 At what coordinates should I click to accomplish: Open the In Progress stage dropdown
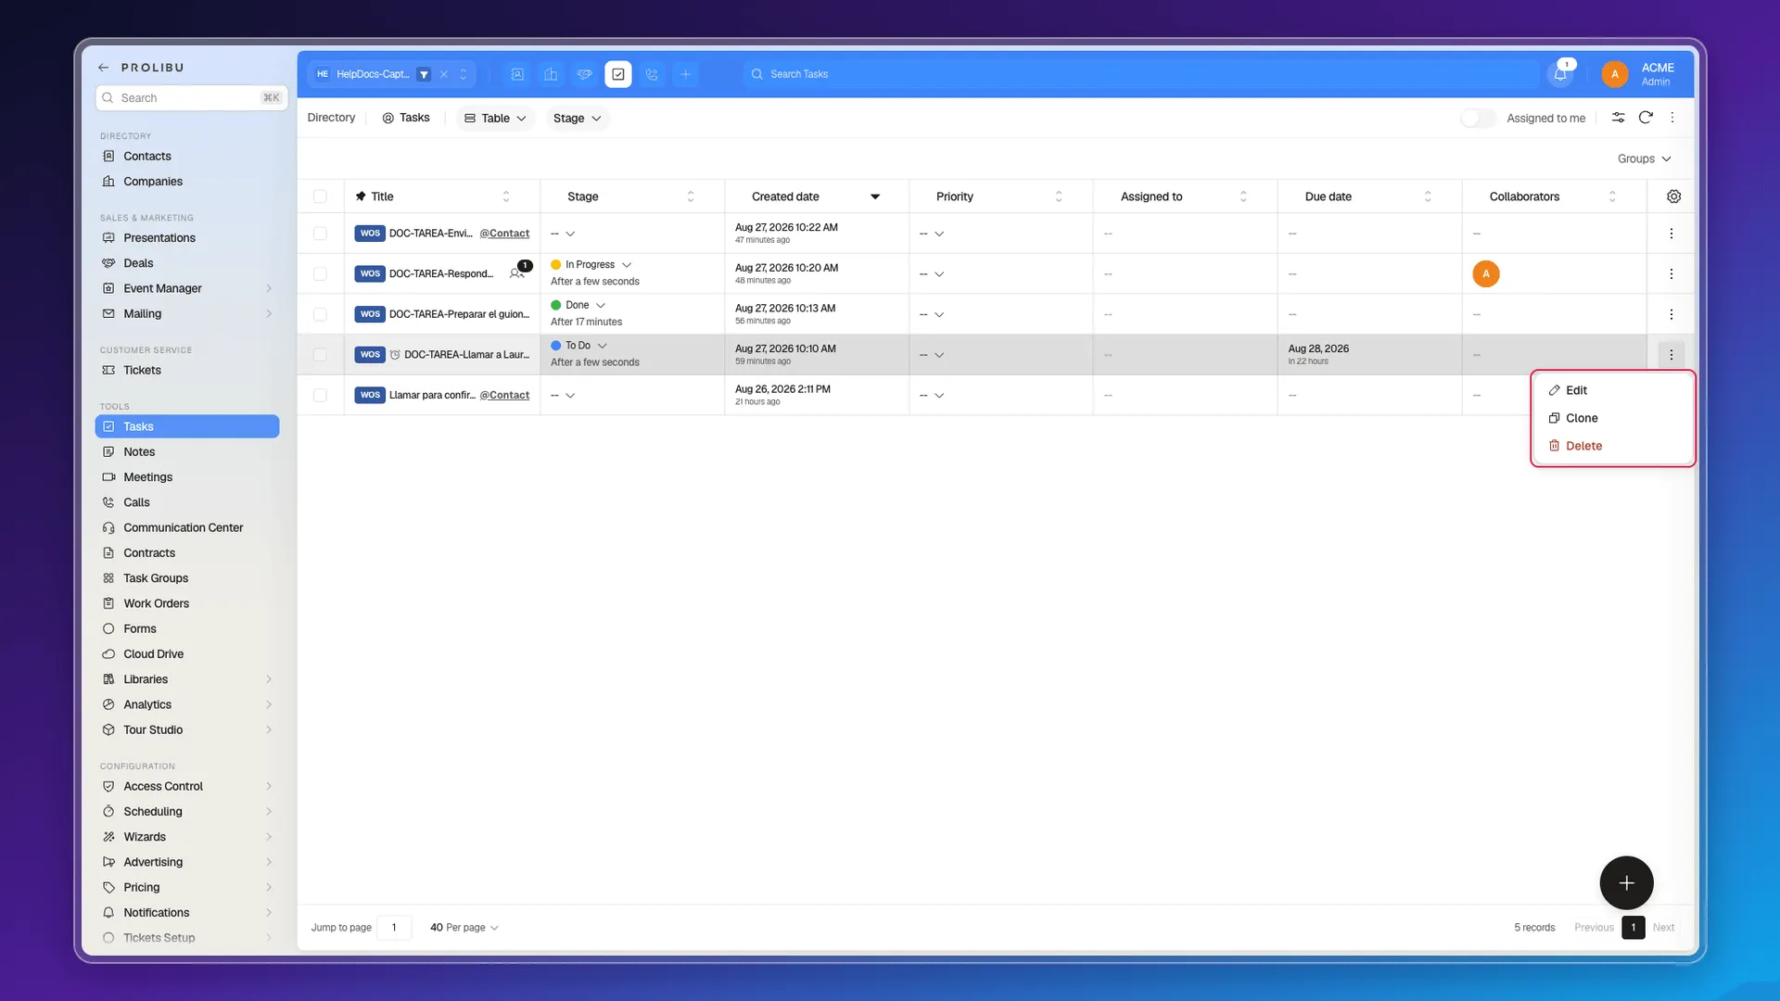(x=591, y=265)
